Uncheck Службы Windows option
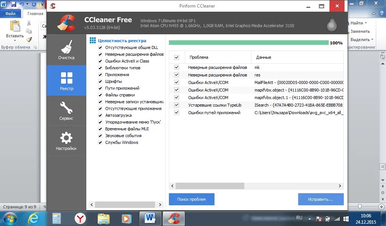This screenshot has height=226, width=386. coord(100,142)
